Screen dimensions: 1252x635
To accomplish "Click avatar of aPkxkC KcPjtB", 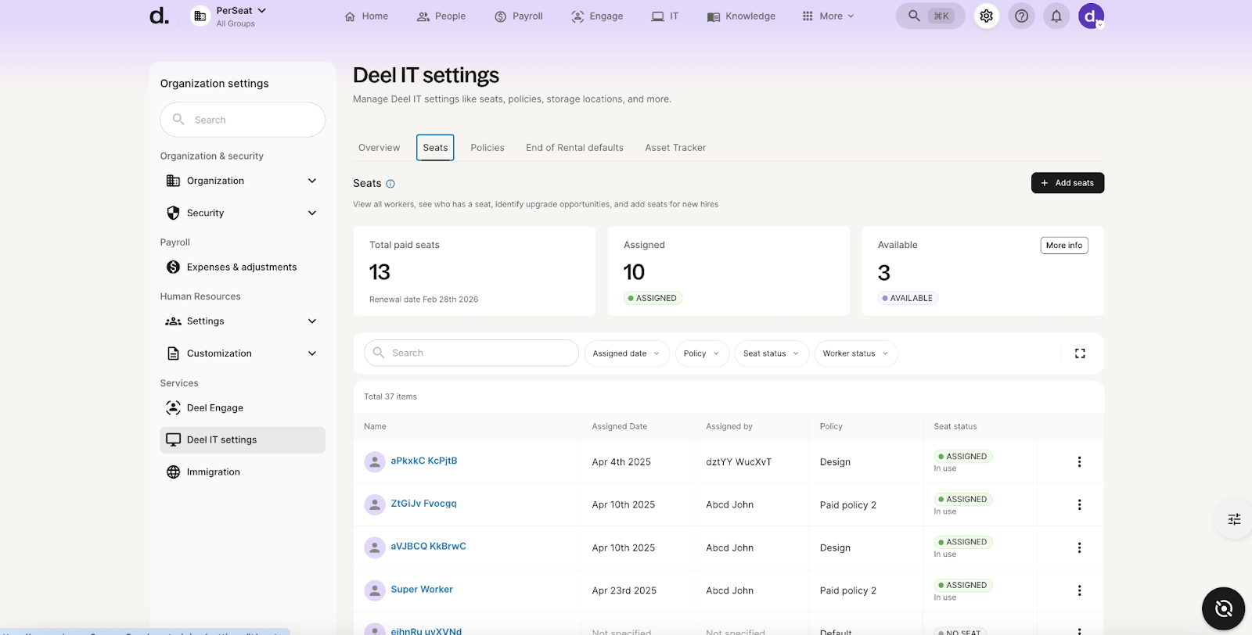I will click(375, 461).
